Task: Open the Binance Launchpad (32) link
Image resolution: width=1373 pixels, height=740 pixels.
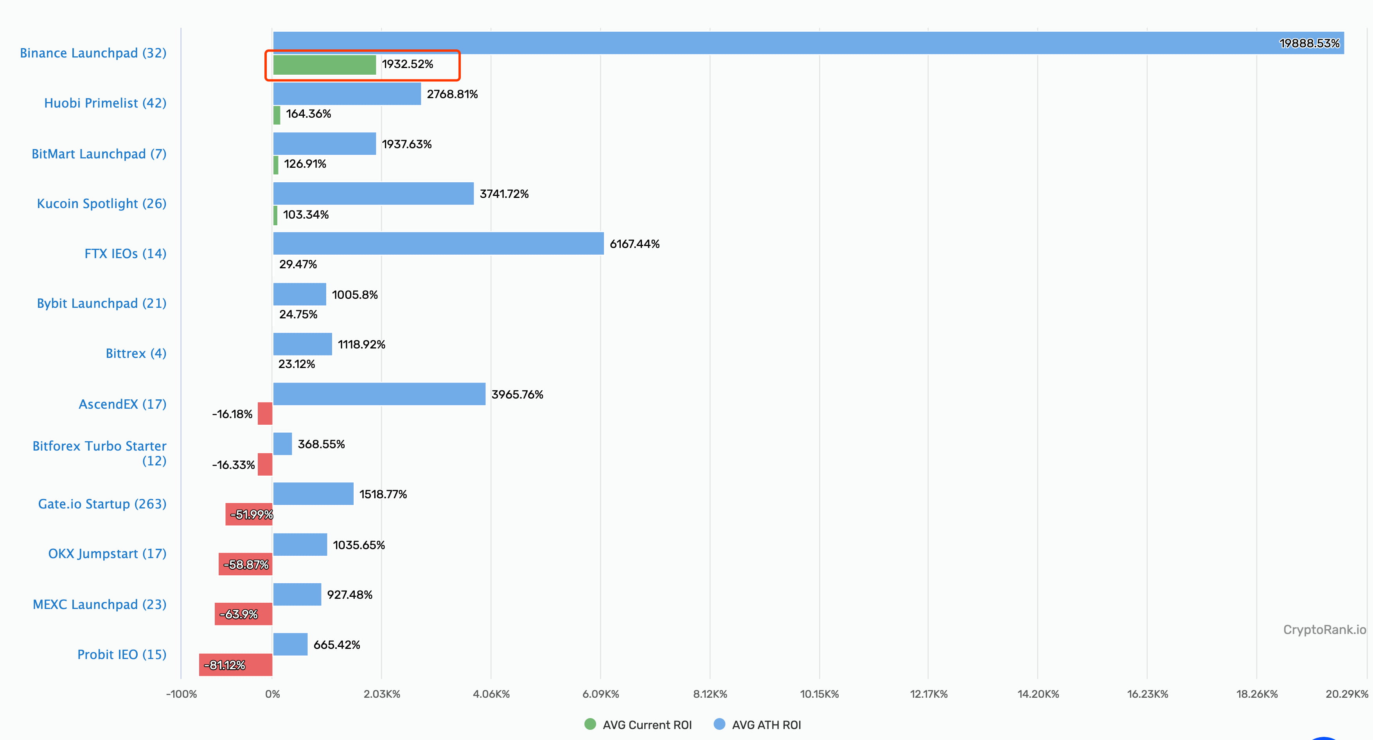Action: coord(93,53)
